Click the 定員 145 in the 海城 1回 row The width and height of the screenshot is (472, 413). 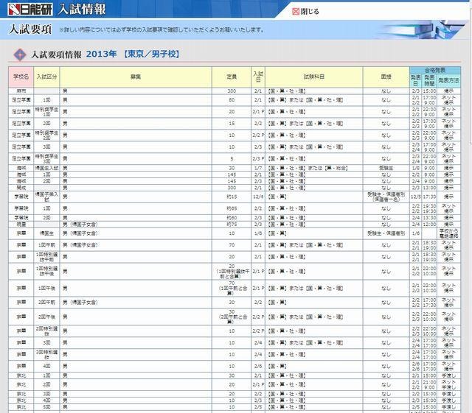tap(232, 174)
